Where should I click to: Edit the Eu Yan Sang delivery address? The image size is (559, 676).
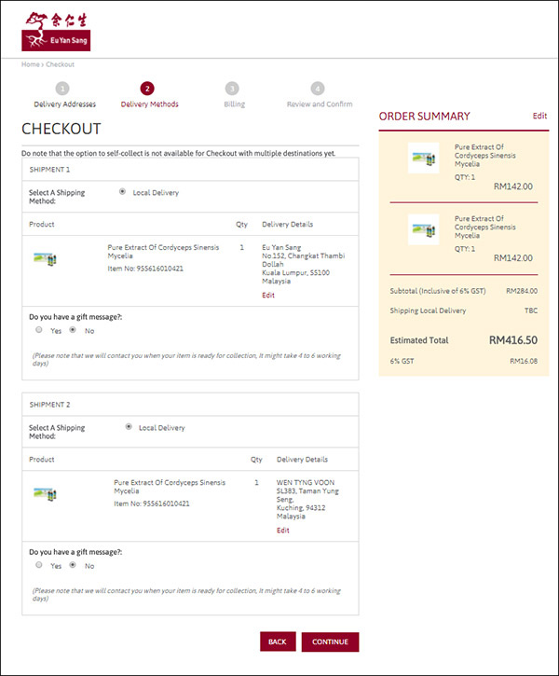coord(268,295)
